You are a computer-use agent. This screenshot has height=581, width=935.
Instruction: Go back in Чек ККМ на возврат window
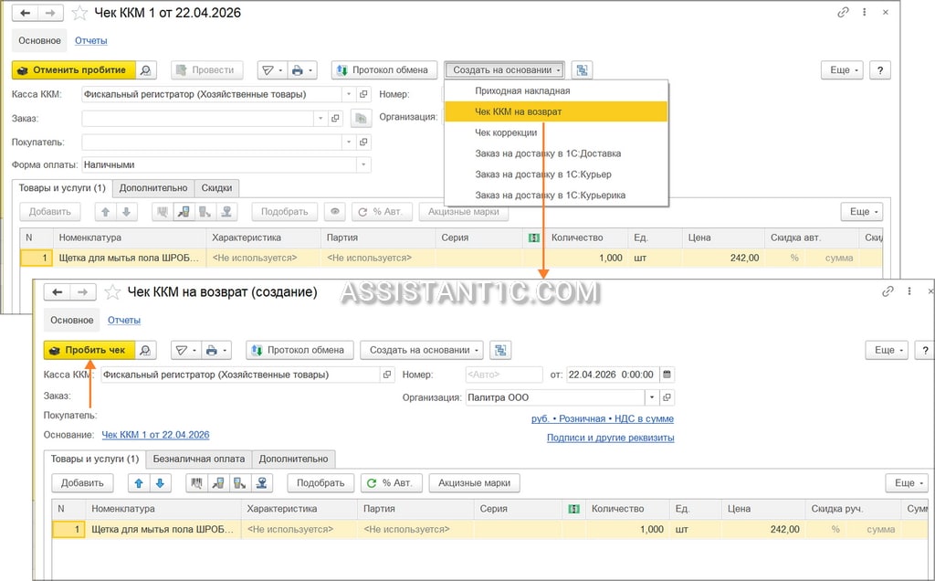[58, 291]
